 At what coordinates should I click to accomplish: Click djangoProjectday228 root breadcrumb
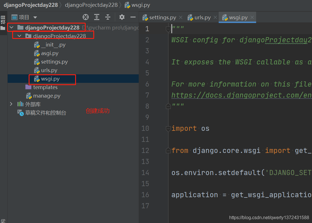coord(31,5)
